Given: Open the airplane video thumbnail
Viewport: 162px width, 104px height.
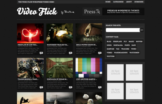Looking at the screenshot, I should 60,98.
